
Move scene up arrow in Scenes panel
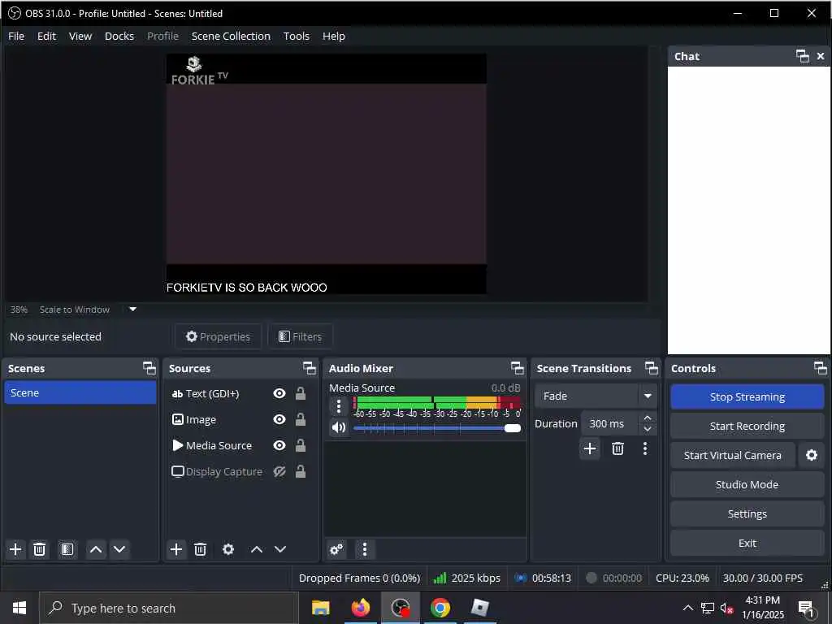96,549
